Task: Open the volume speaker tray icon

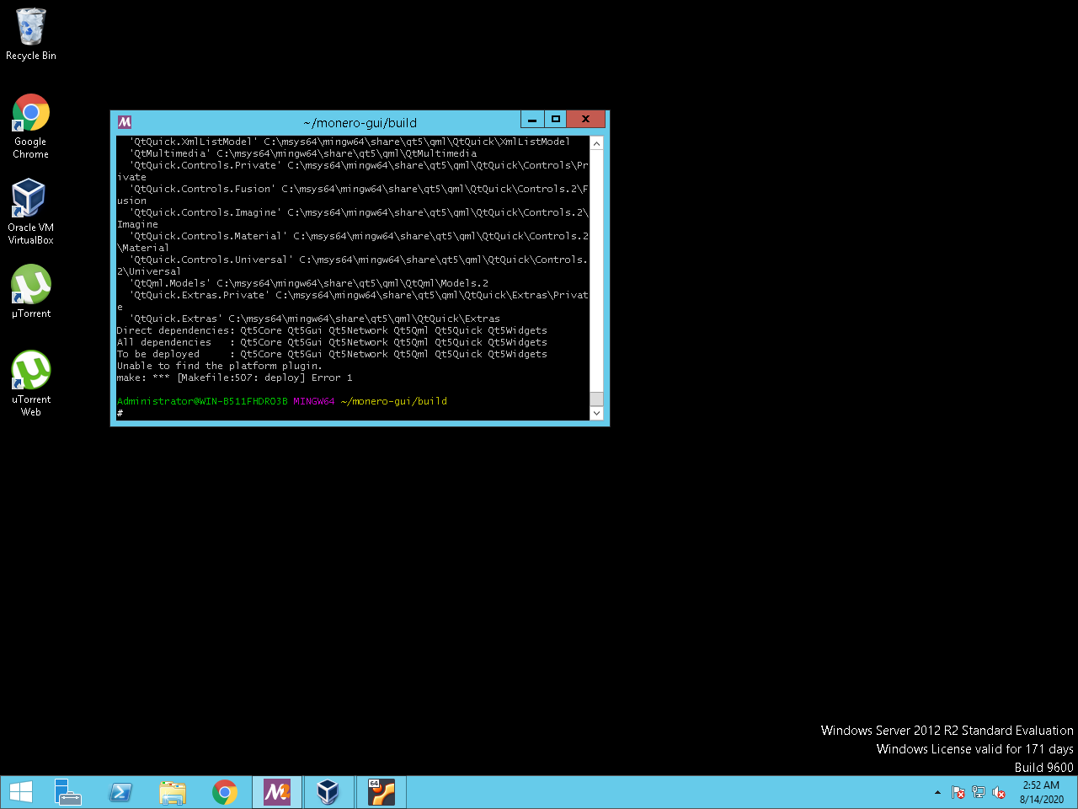Action: [x=999, y=792]
